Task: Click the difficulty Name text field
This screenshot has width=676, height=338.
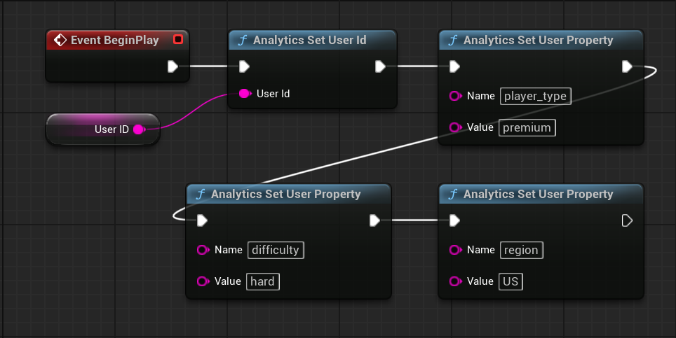Action: [275, 250]
